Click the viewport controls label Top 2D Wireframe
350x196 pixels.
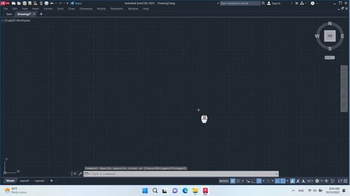coord(16,21)
